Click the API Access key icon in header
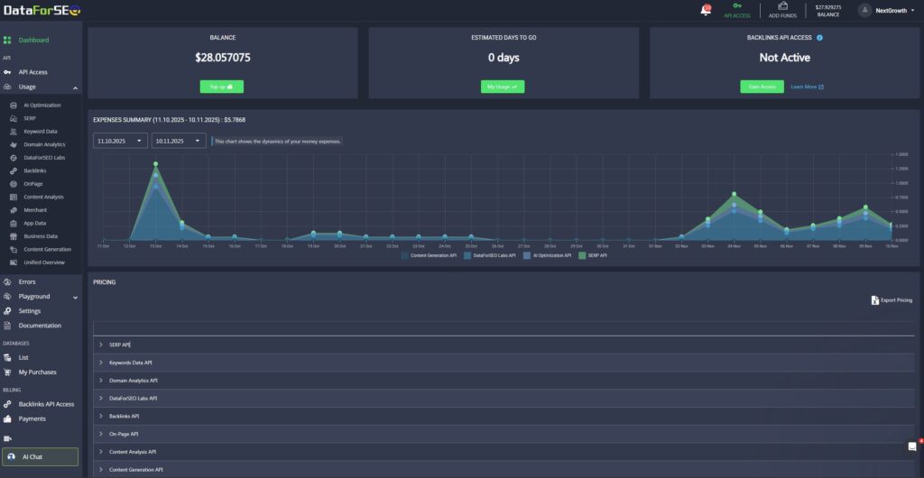The width and height of the screenshot is (924, 478). (x=737, y=6)
